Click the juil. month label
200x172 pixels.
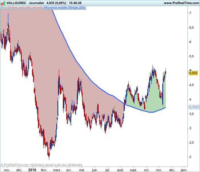107,170
